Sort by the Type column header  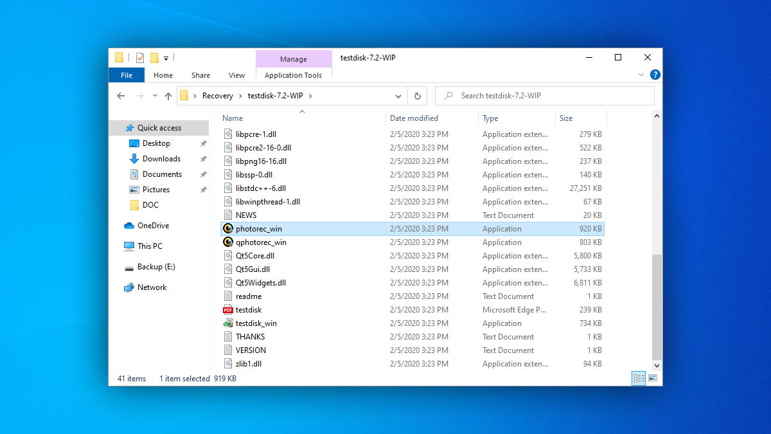pos(517,118)
